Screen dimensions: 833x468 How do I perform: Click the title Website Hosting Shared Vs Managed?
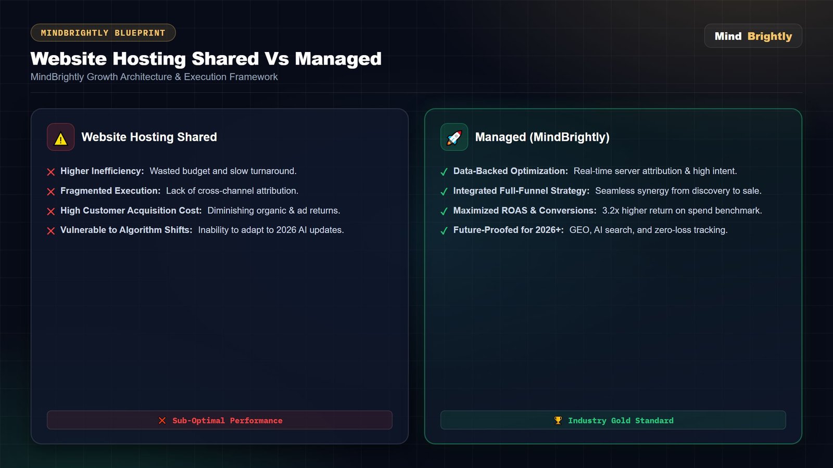(x=206, y=59)
